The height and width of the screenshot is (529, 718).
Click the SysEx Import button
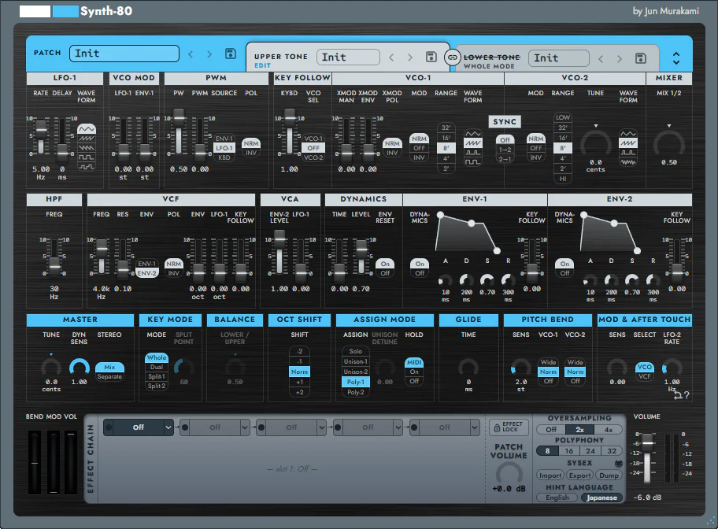tap(550, 475)
